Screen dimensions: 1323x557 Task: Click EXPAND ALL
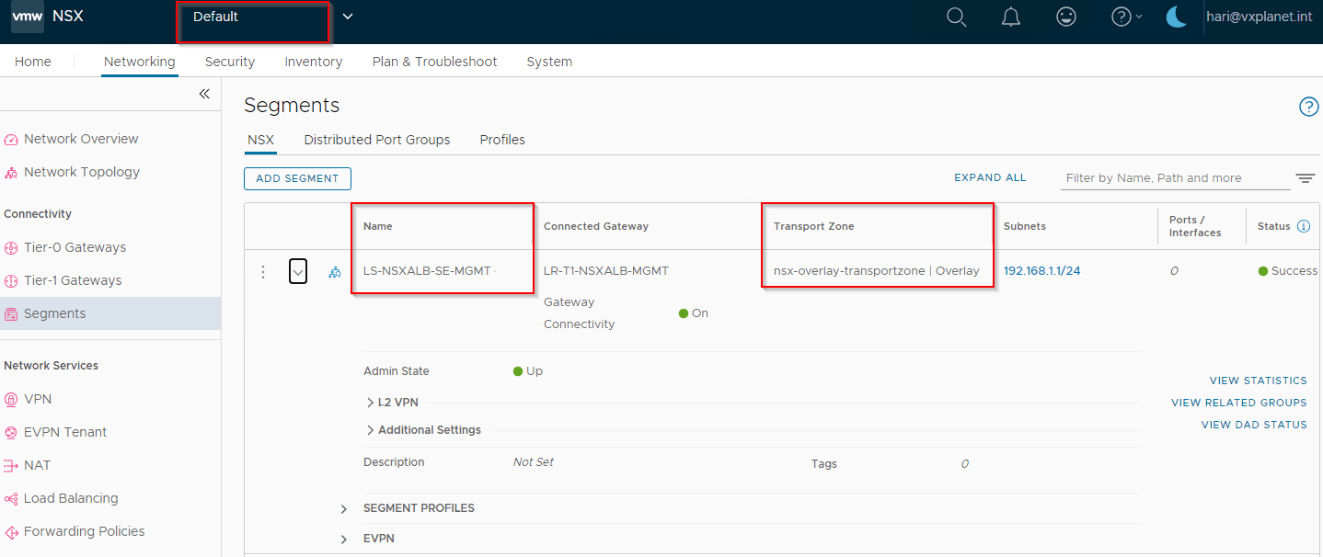point(990,178)
